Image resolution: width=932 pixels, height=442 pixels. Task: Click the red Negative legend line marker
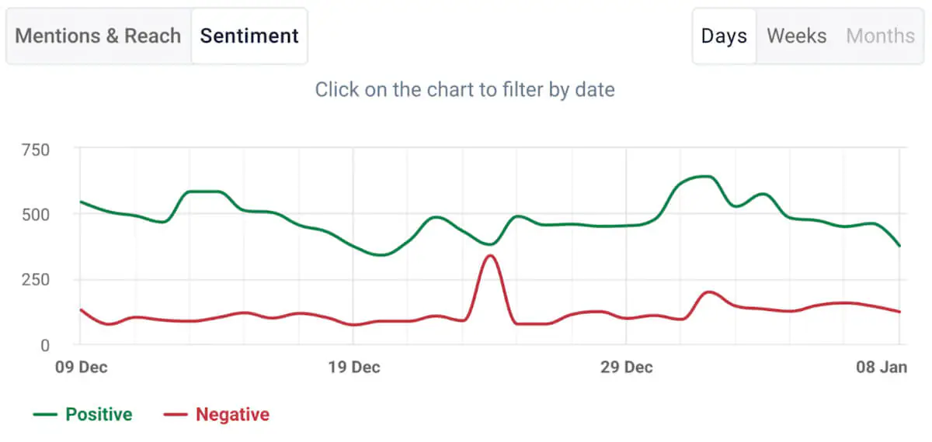coord(176,415)
